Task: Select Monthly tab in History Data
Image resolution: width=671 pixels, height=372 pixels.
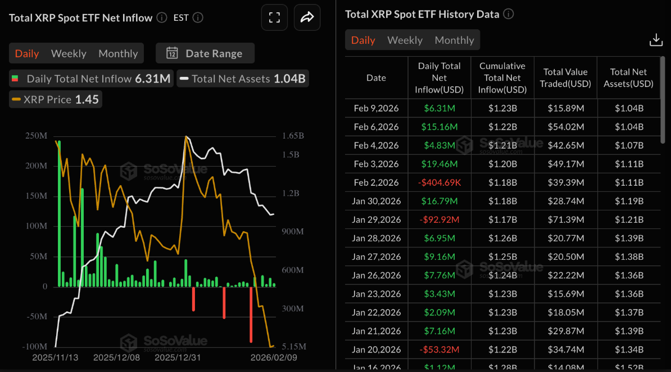Action: pyautogui.click(x=454, y=40)
